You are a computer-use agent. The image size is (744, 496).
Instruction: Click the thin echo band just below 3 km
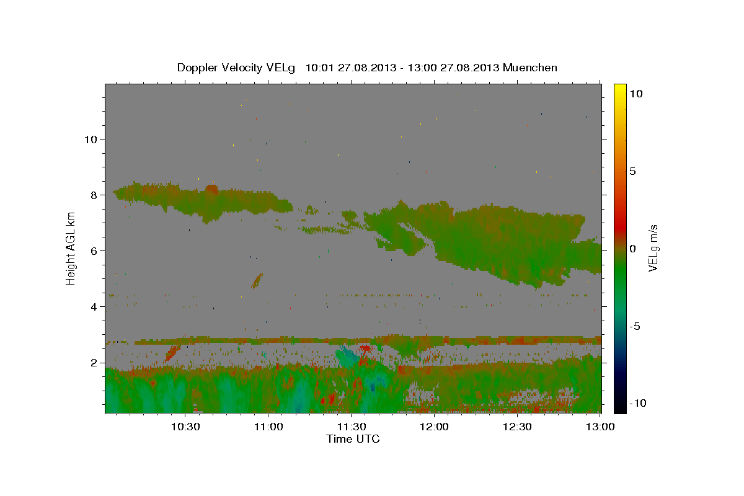tap(353, 340)
